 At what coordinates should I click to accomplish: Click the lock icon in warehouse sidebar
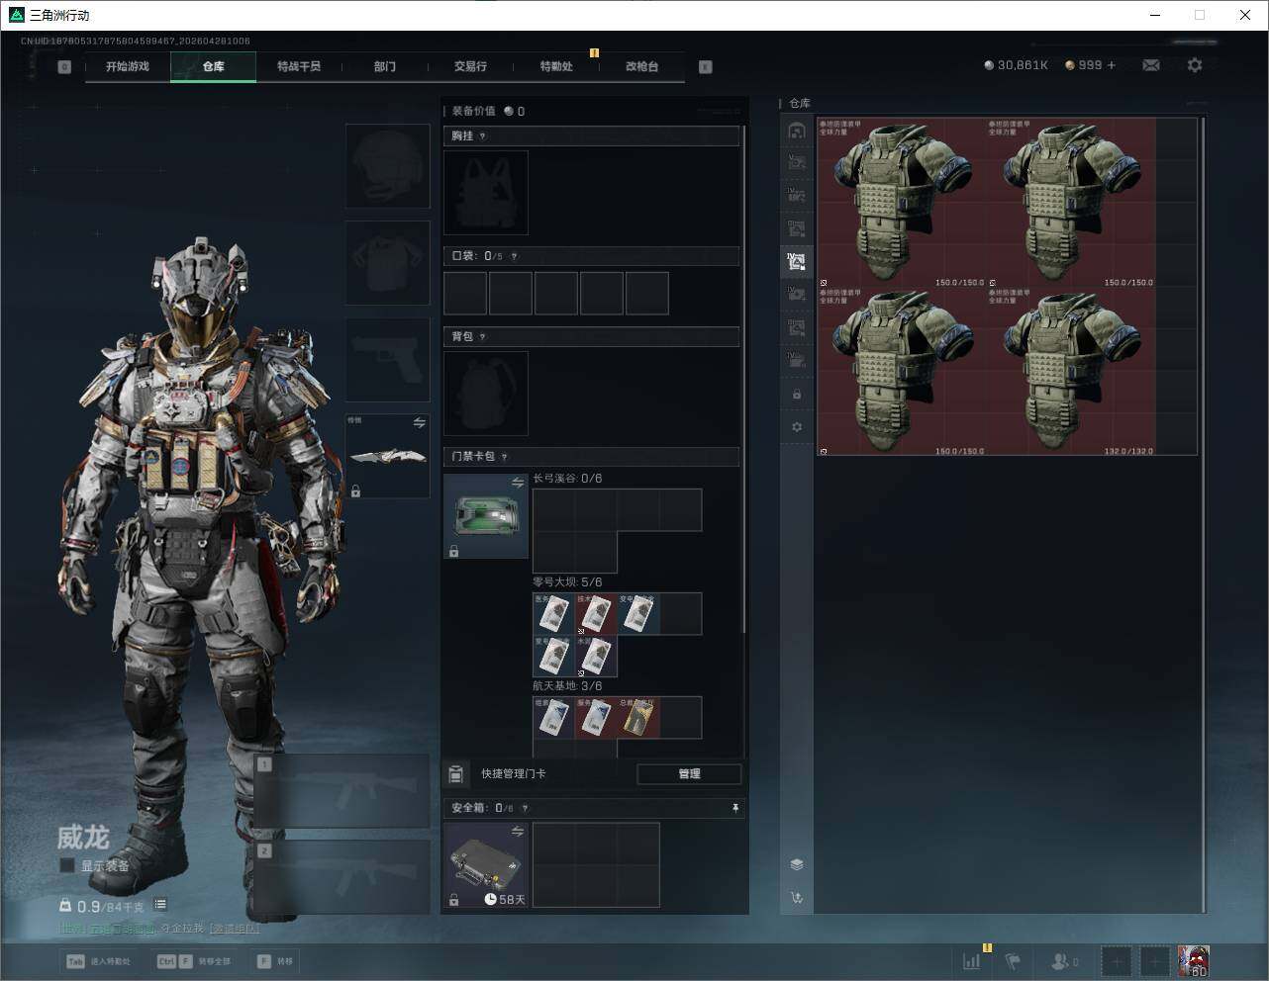(797, 394)
